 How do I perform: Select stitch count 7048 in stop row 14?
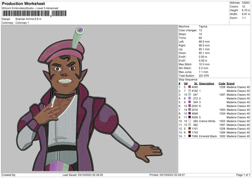194,136
